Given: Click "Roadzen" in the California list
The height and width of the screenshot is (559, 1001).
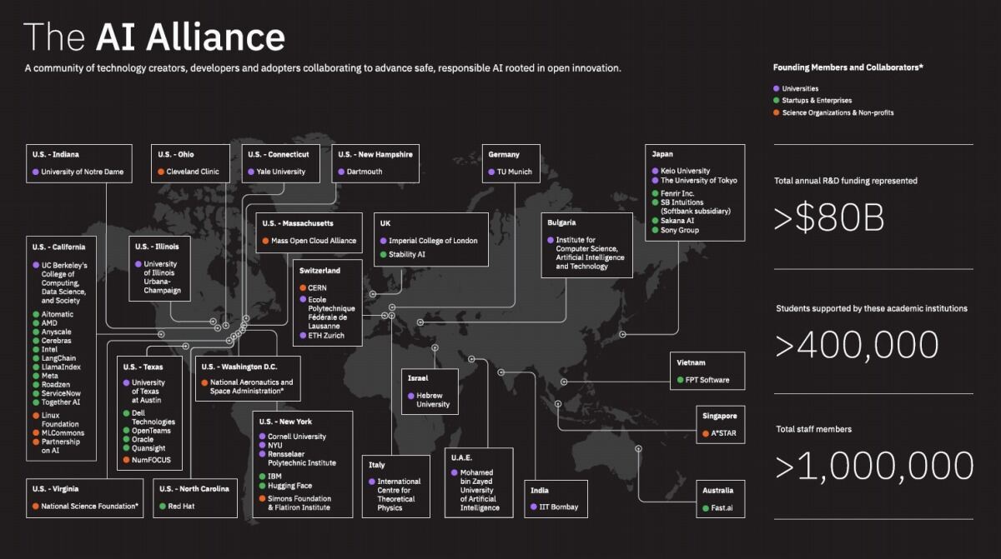Looking at the screenshot, I should (x=56, y=385).
